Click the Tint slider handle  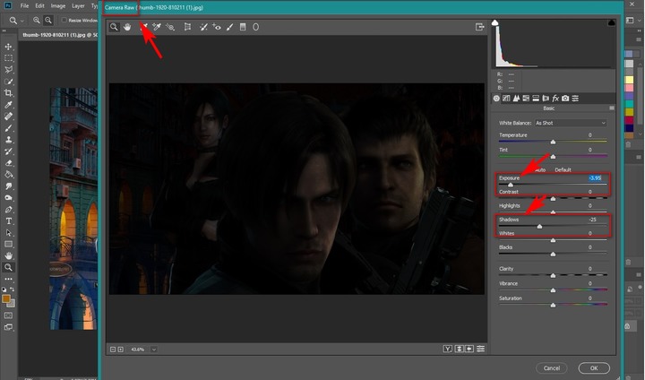[553, 157]
